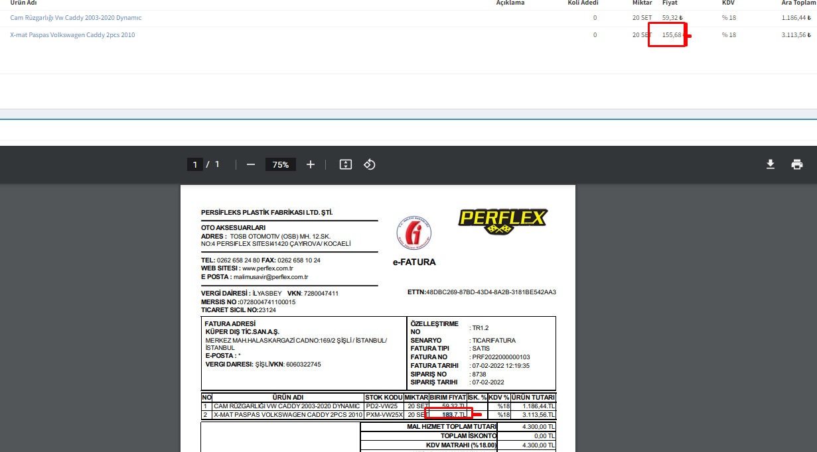Click the PERFLEX logo on the invoice
Screen dimensions: 817x452
tap(503, 221)
